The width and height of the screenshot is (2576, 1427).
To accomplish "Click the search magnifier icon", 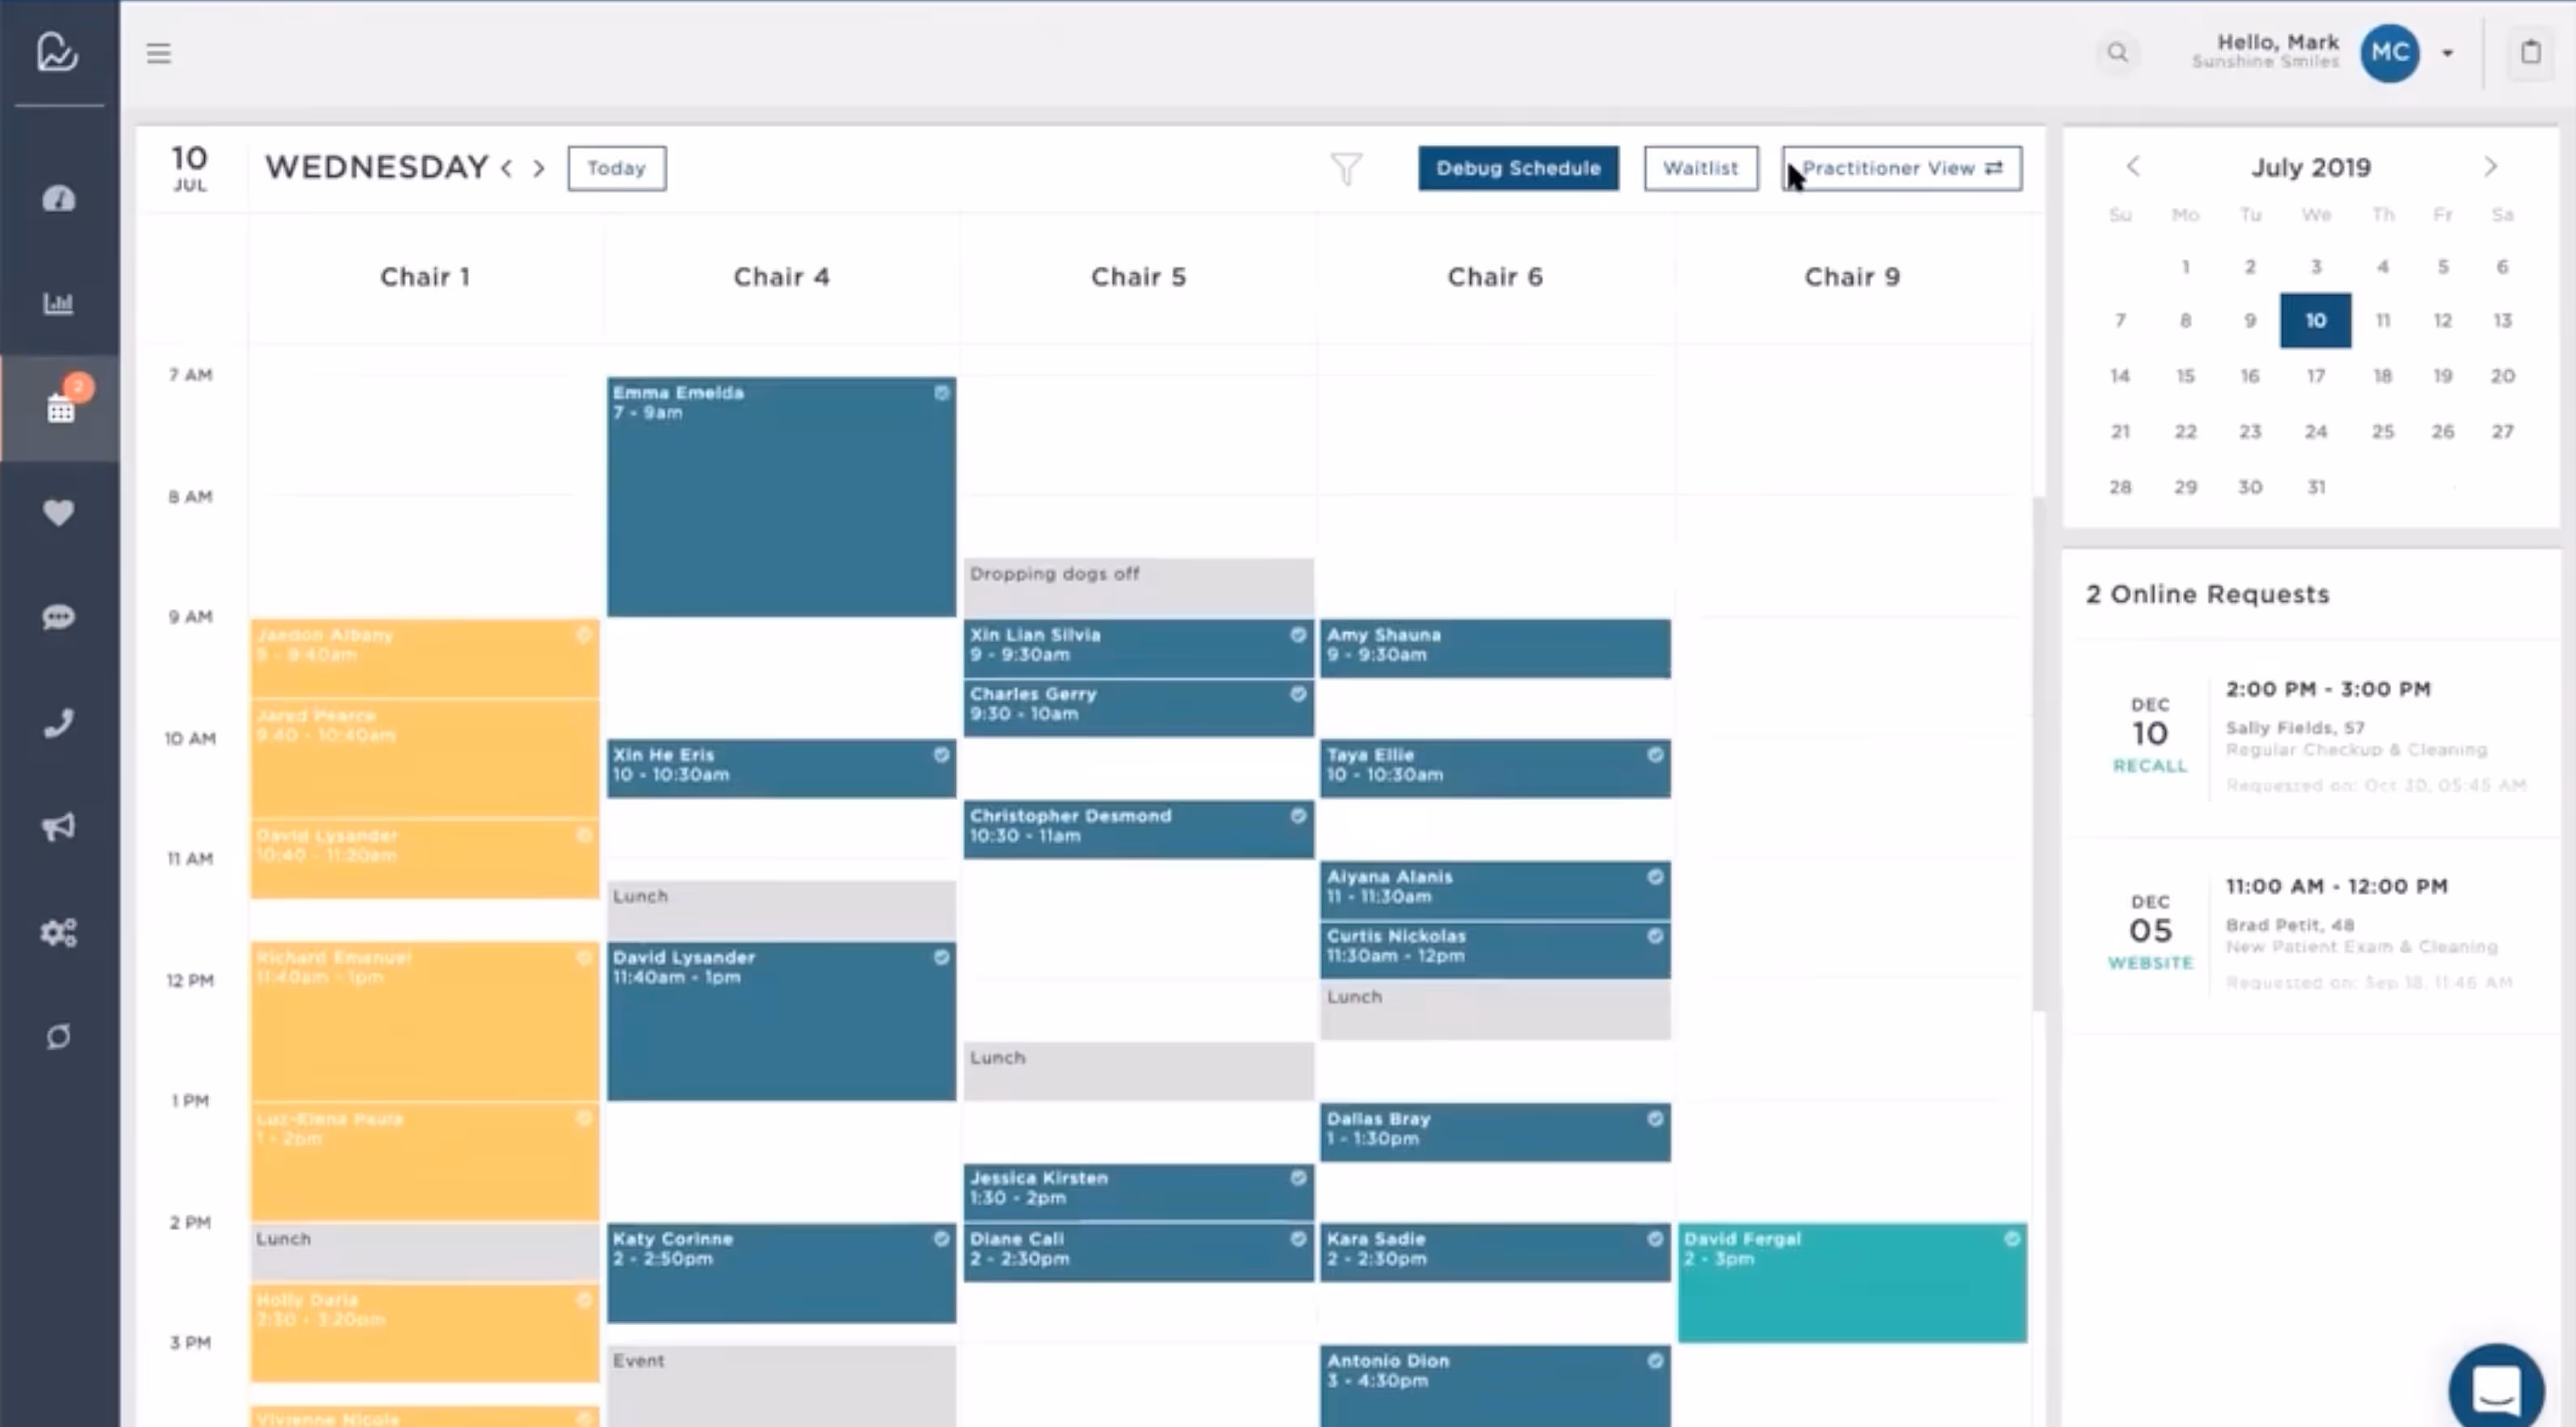I will tap(2117, 53).
